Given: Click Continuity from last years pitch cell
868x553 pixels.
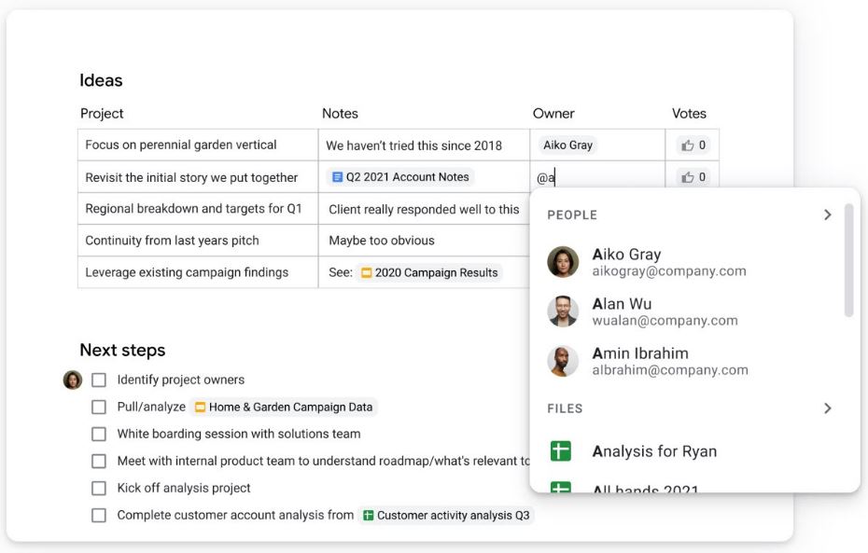Looking at the screenshot, I should pos(198,241).
